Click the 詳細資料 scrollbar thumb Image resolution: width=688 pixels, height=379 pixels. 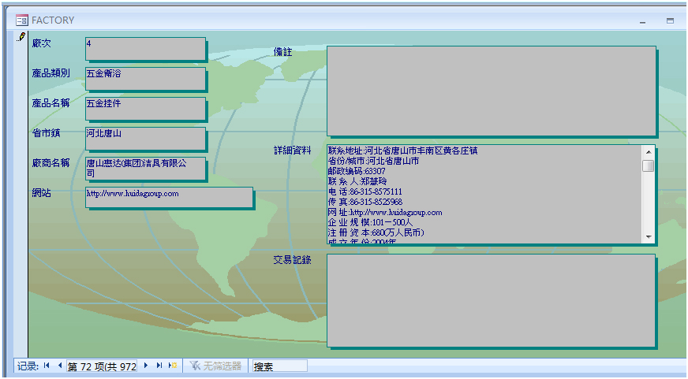pyautogui.click(x=648, y=165)
